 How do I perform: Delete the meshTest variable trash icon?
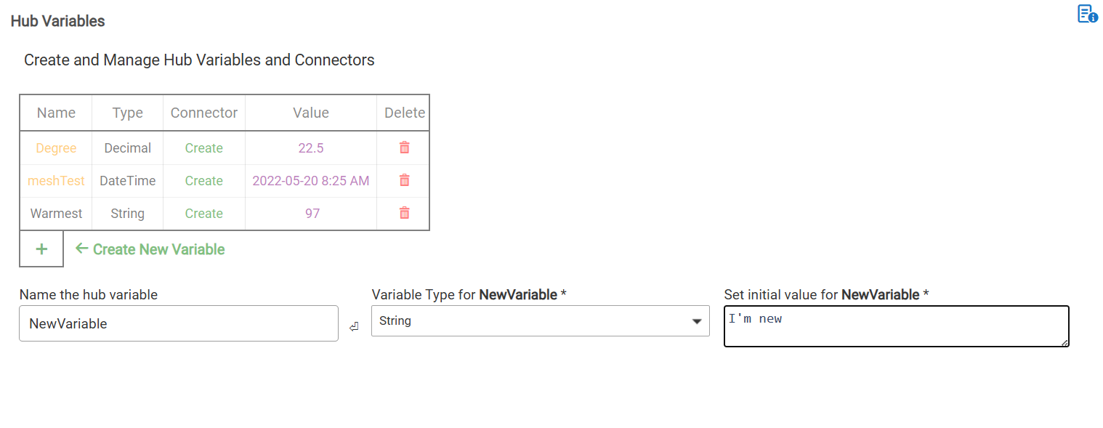(x=405, y=180)
